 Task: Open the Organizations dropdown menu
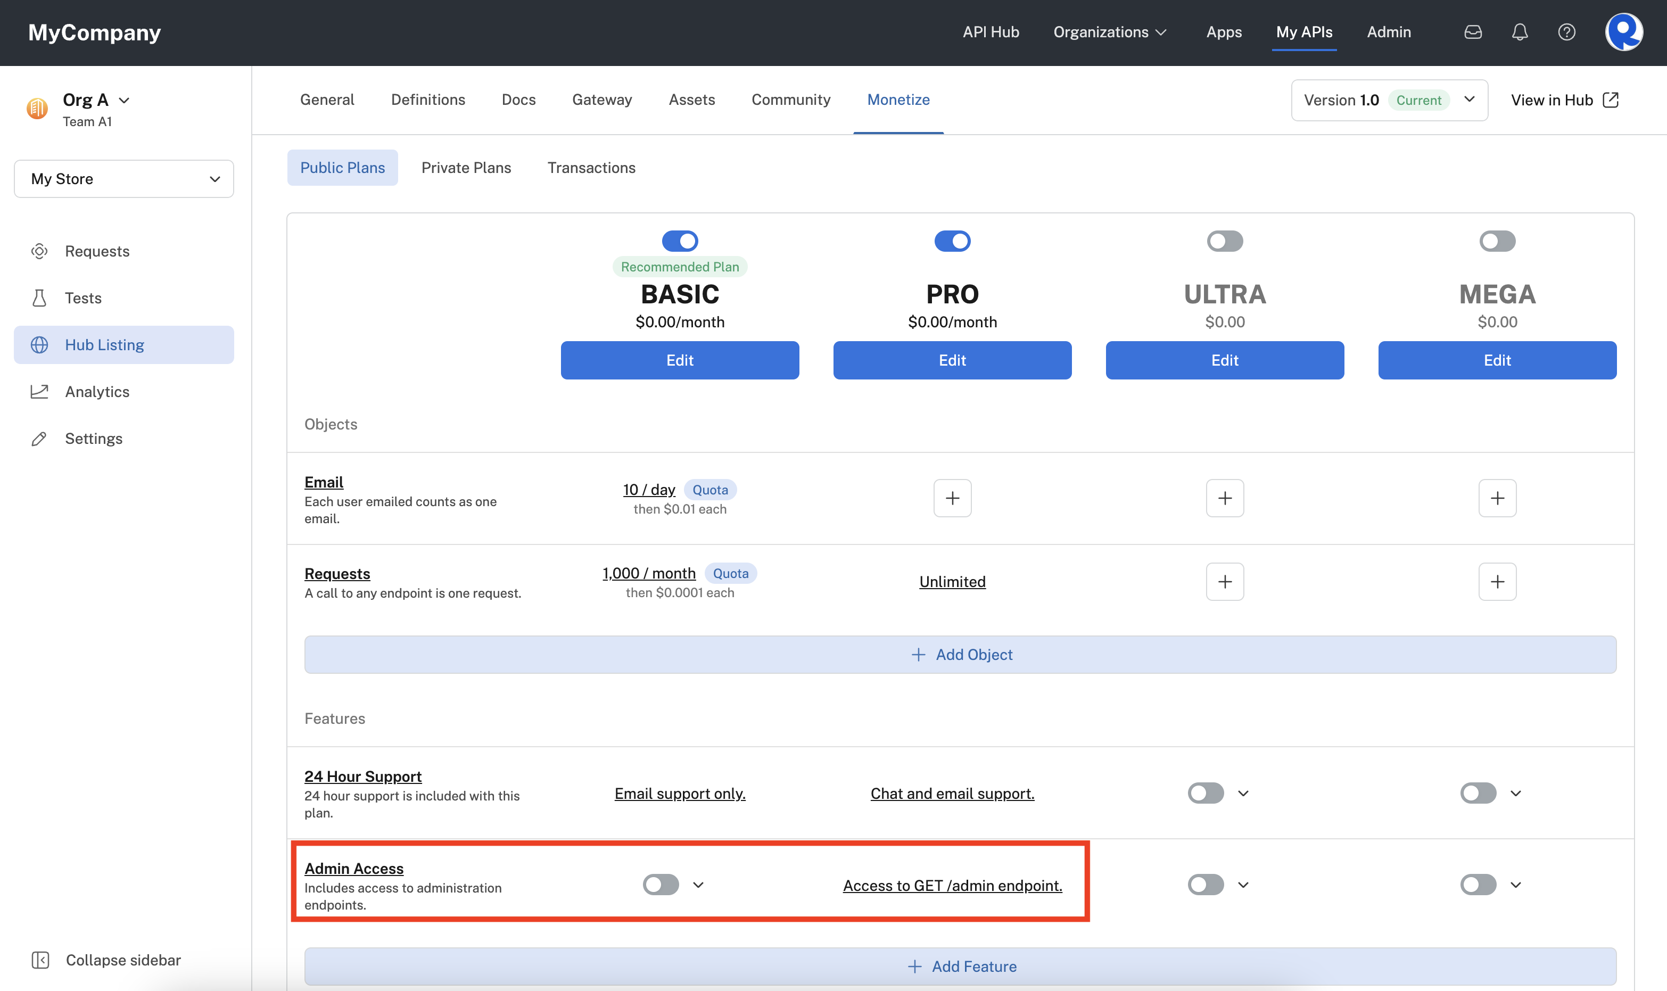coord(1110,32)
